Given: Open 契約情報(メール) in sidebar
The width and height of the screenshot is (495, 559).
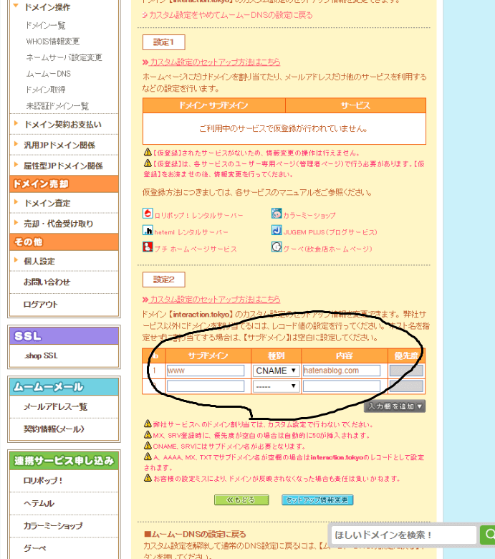Looking at the screenshot, I should 54,429.
